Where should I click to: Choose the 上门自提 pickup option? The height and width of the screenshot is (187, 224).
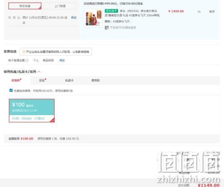click(x=60, y=6)
